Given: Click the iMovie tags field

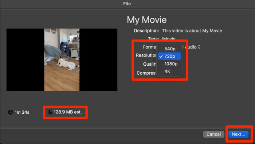Looking at the screenshot, I should point(169,39).
